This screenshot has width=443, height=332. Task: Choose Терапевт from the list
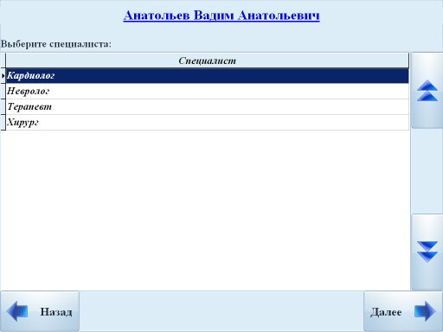pyautogui.click(x=208, y=107)
